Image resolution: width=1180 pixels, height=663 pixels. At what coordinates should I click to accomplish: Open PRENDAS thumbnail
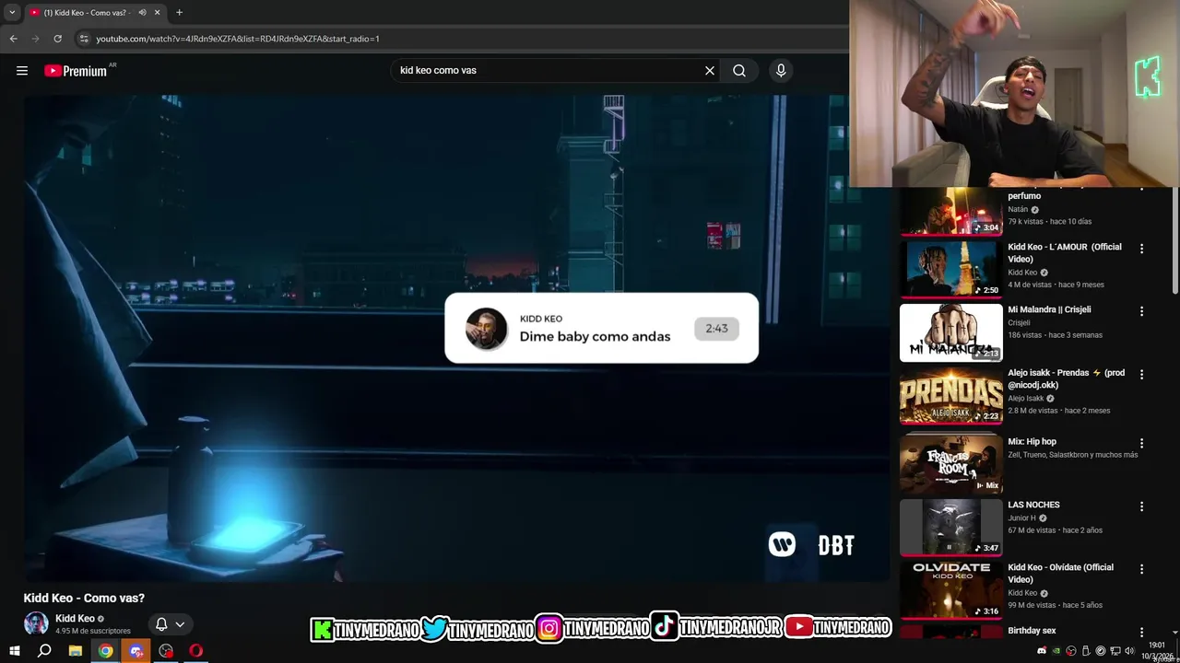tap(950, 396)
